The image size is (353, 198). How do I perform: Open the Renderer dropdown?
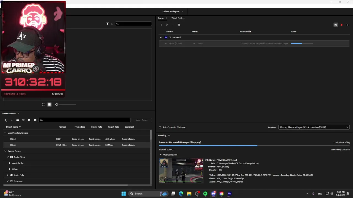click(314, 127)
